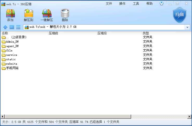Click the 一键解压 one-click extract icon
The image size is (192, 126).
47,13
